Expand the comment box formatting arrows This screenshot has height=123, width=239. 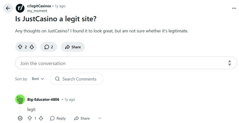(x=230, y=63)
